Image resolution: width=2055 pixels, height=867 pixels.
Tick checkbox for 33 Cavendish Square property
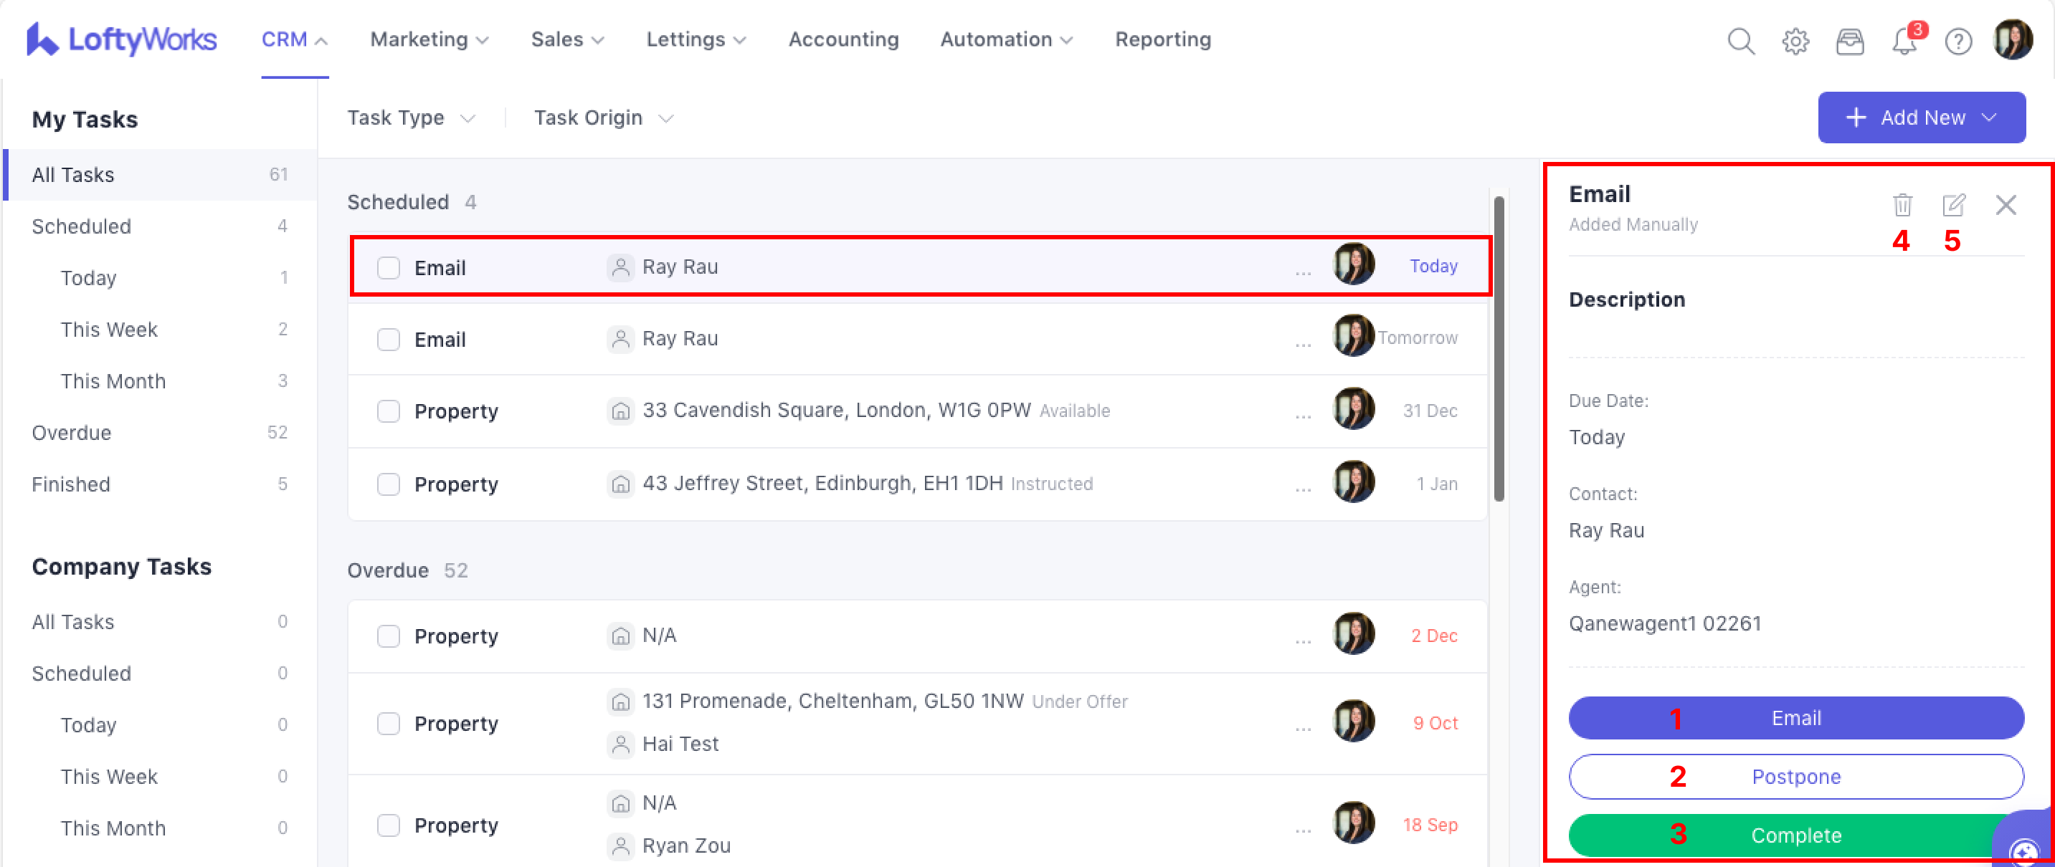coord(389,411)
